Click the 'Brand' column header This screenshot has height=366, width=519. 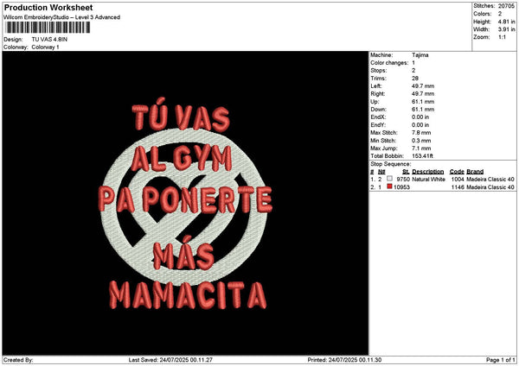click(475, 172)
